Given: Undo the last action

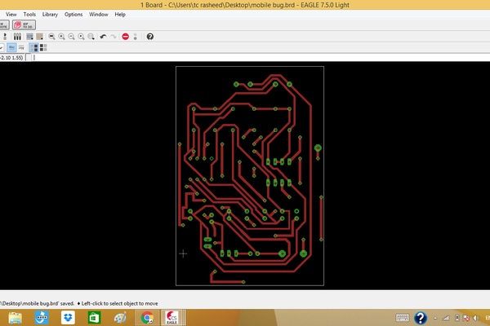Looking at the screenshot, I should tap(103, 37).
